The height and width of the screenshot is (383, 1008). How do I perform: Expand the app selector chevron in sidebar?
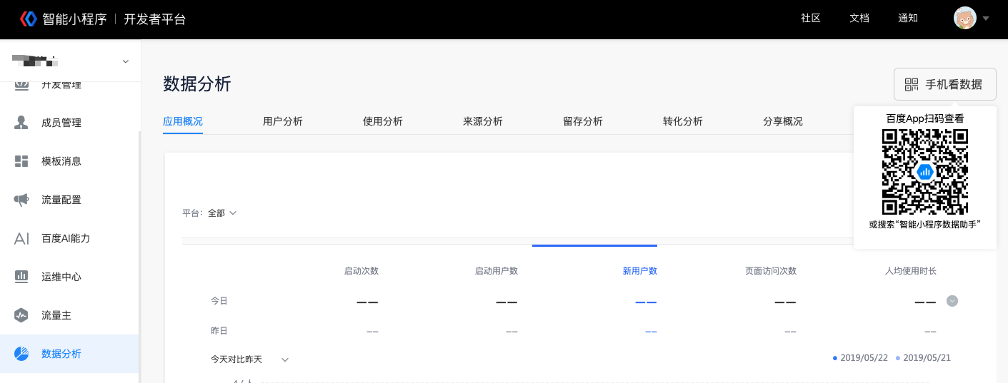click(x=126, y=61)
